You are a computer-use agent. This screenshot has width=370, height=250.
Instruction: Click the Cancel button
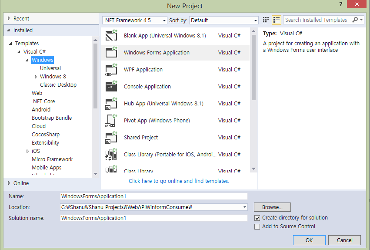[344, 240]
